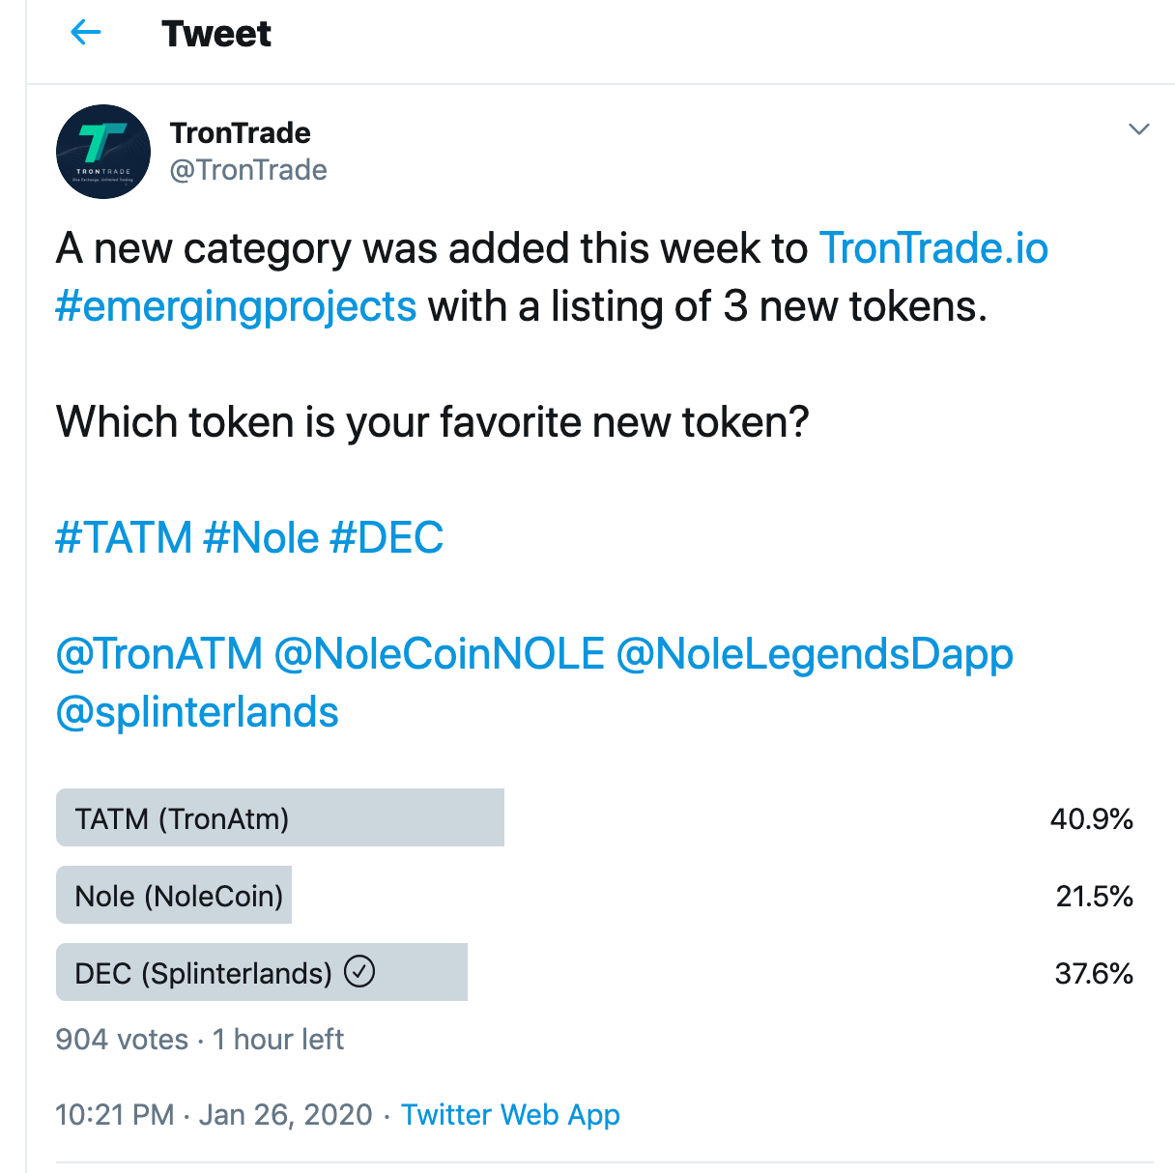This screenshot has width=1175, height=1173.
Task: Open the #emergingprojects hashtag
Action: (x=236, y=307)
